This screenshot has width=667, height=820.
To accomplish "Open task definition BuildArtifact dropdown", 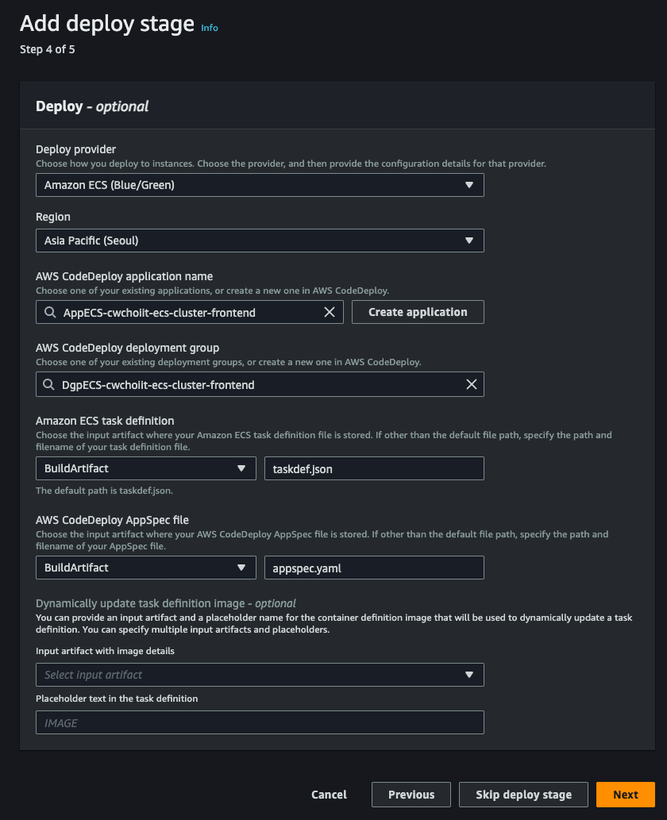I will (x=146, y=468).
